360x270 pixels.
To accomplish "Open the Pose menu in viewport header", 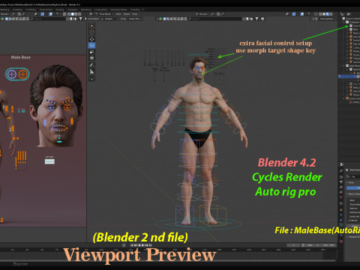I will point(135,14).
